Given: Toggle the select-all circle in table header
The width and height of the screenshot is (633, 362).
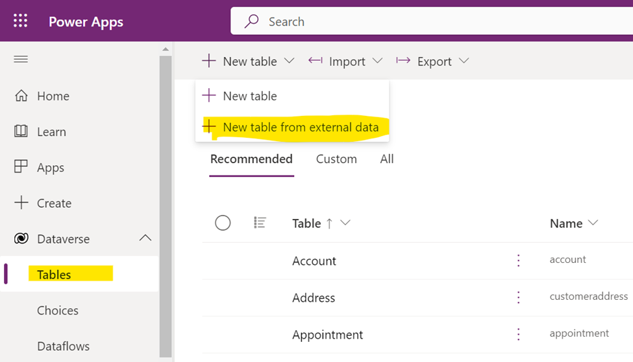Looking at the screenshot, I should (223, 223).
